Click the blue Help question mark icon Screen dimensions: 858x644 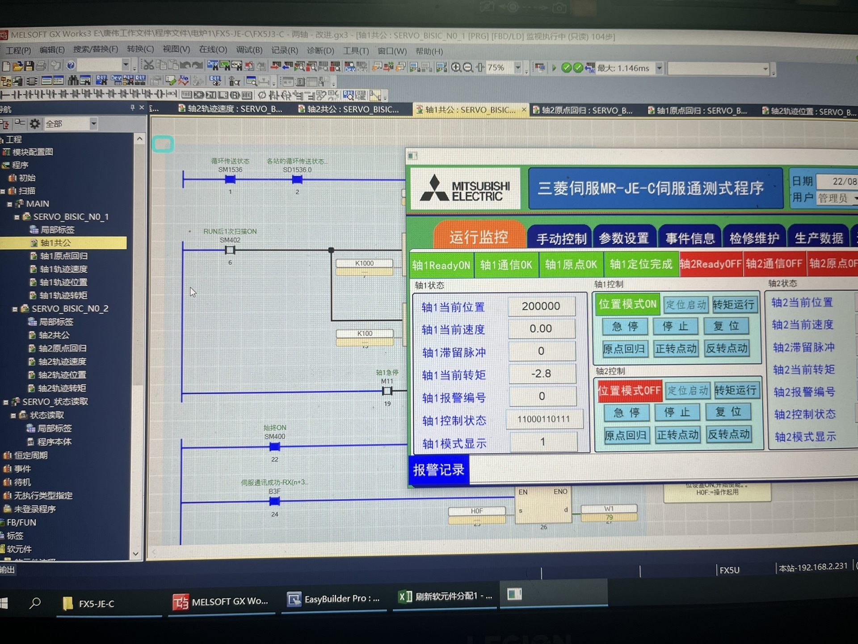pyautogui.click(x=71, y=66)
